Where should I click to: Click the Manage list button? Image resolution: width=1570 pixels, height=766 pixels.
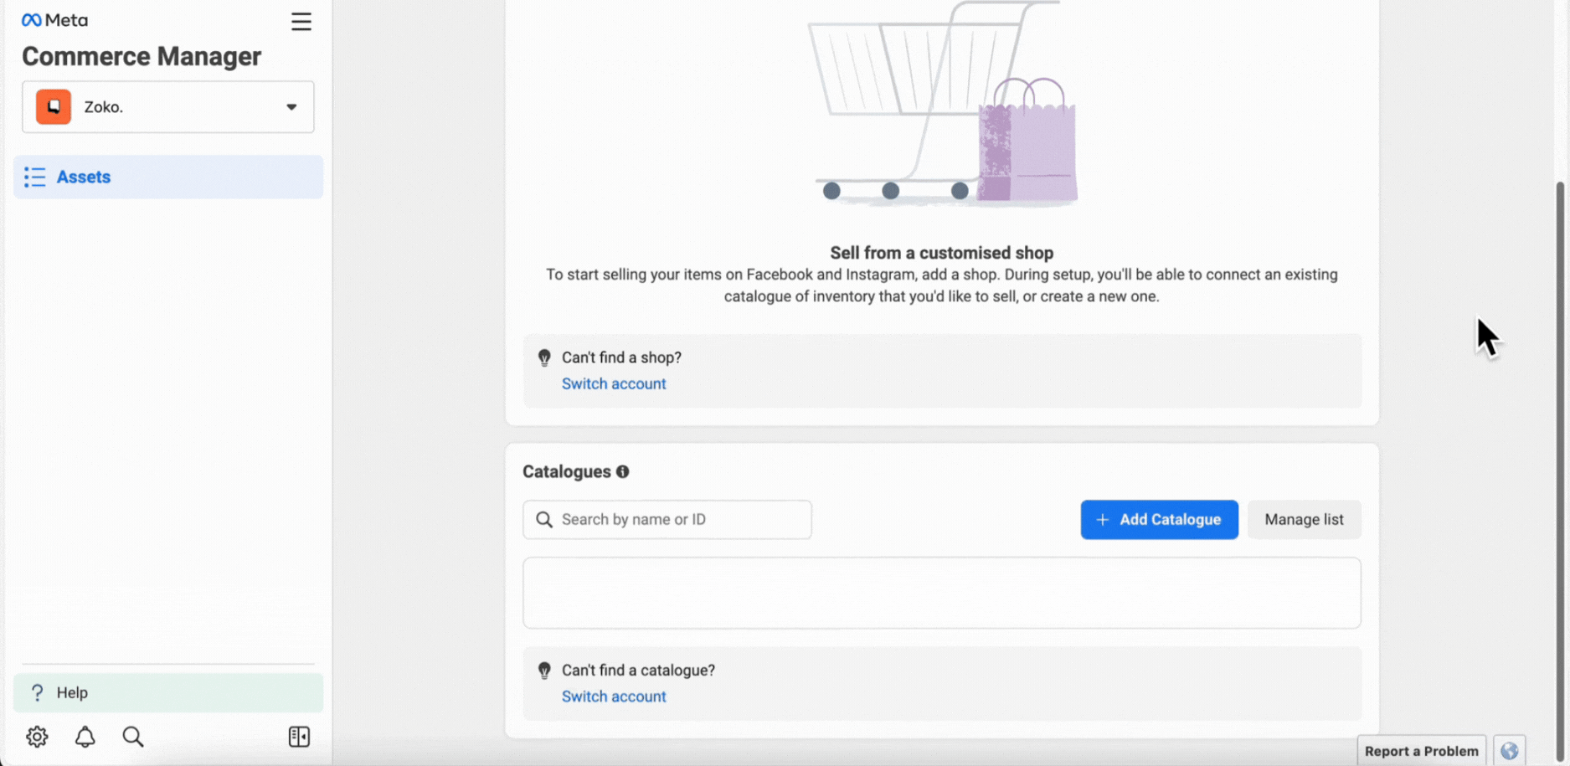[1304, 520]
